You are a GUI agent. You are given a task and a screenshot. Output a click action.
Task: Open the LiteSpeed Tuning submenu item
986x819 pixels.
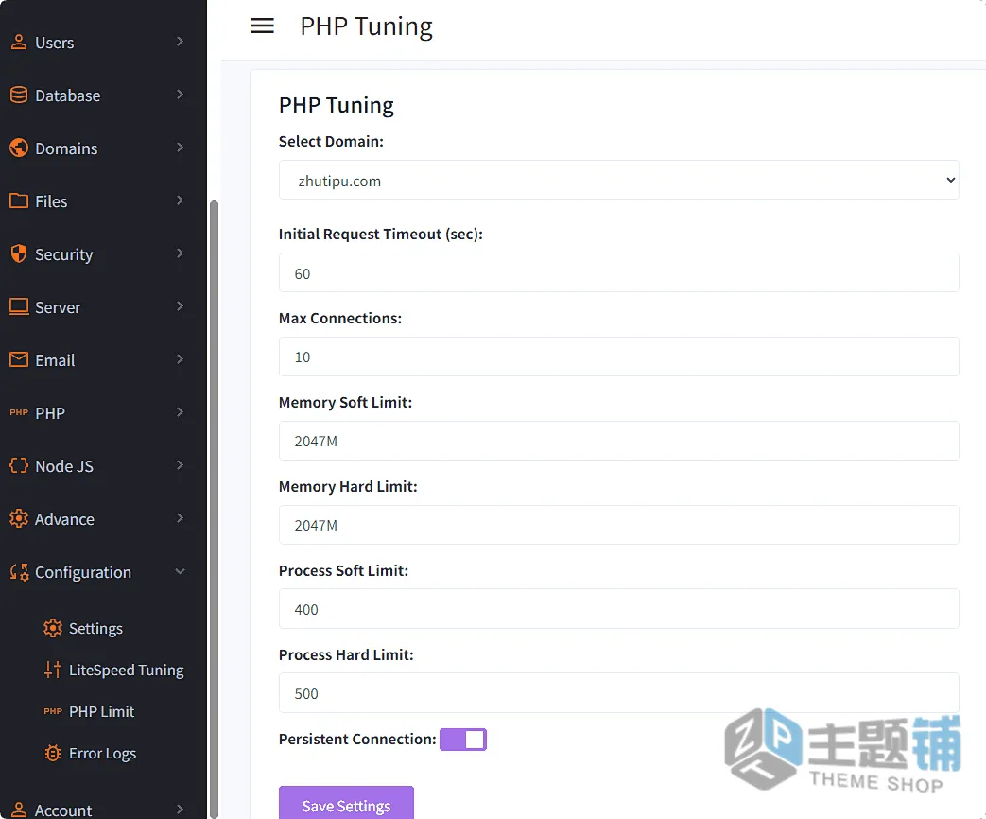pos(127,670)
